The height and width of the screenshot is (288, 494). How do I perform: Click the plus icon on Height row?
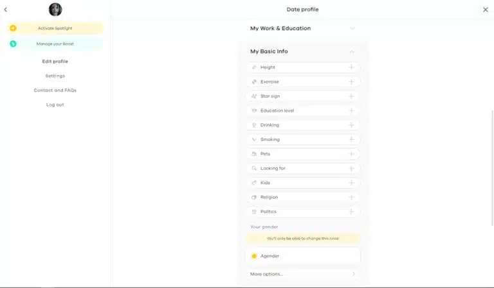pos(351,67)
